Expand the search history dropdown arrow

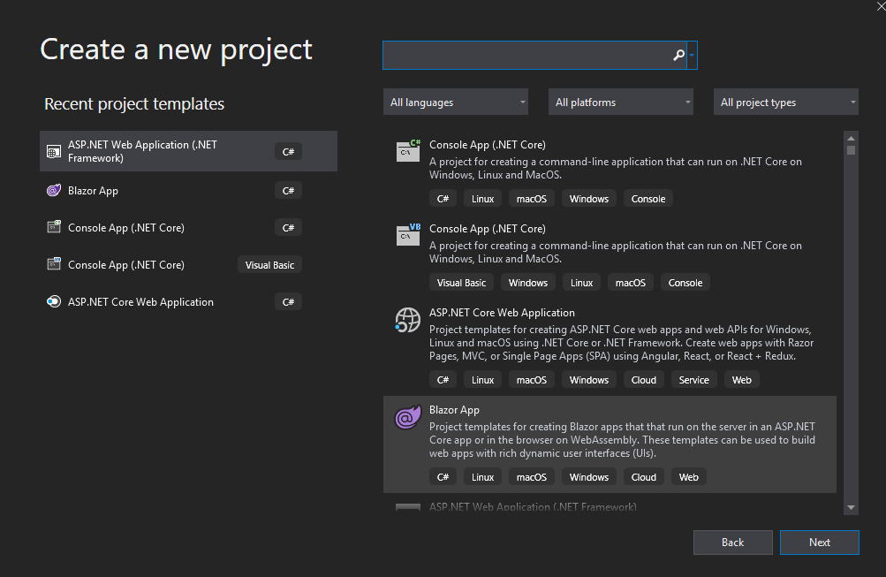click(x=693, y=55)
